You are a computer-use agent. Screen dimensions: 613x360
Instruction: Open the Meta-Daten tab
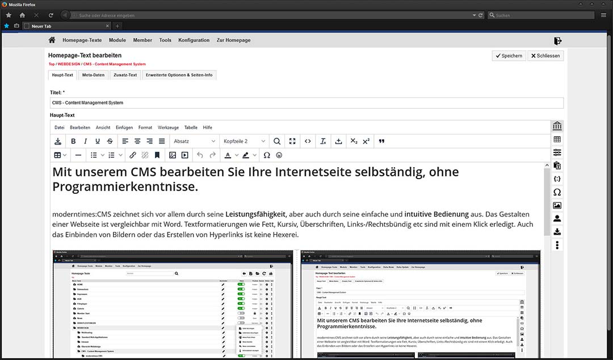[x=93, y=75]
